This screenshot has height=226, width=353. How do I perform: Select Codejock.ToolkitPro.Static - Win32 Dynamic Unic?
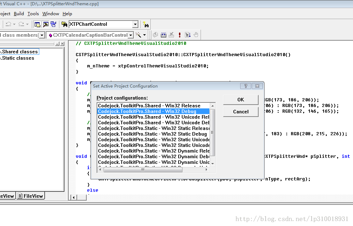click(x=154, y=162)
